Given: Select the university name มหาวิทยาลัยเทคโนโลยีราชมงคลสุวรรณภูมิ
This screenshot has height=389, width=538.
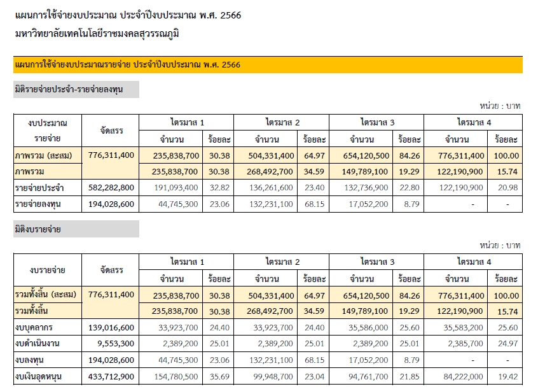Looking at the screenshot, I should point(97,33).
